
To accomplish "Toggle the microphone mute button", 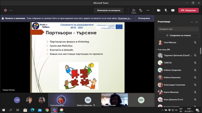I will 166,10.
